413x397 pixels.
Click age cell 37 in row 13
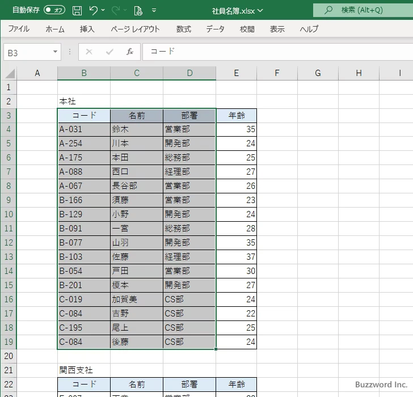[237, 257]
